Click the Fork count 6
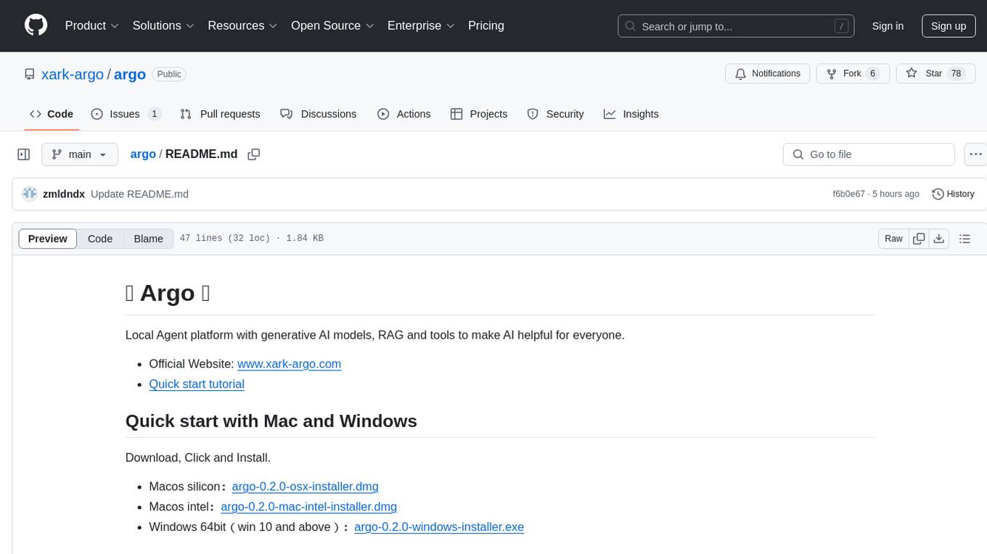This screenshot has width=987, height=554. 873,73
